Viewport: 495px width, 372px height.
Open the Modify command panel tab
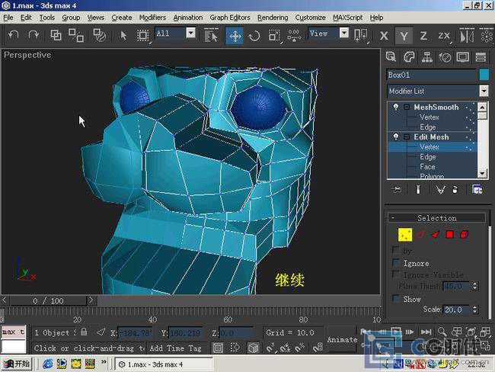point(409,57)
